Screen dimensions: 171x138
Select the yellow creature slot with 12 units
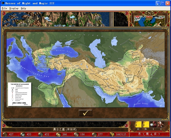(x=138, y=125)
